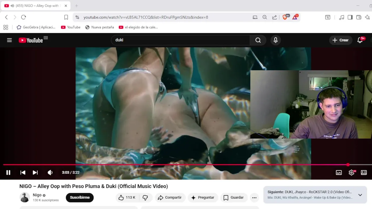
Task: Open the Nigo channel name link
Action: 37,195
